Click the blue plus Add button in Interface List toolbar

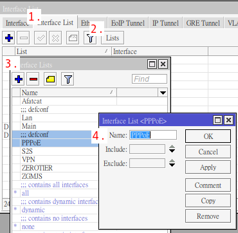pyautogui.click(x=9, y=38)
